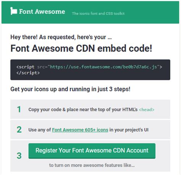Click "Get your icons up and running" heading
The image size is (181, 175).
click(70, 89)
